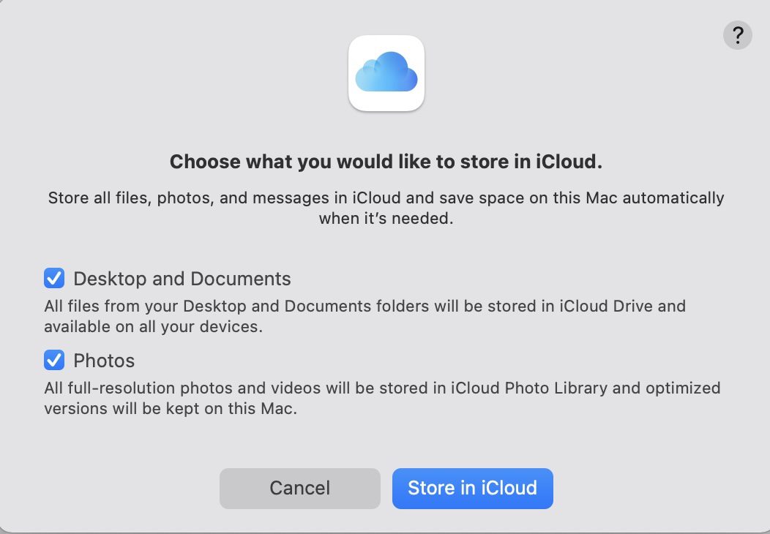Click the "available on all your devices." line

click(153, 326)
